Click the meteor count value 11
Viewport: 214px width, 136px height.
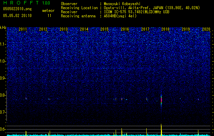tap(49, 16)
